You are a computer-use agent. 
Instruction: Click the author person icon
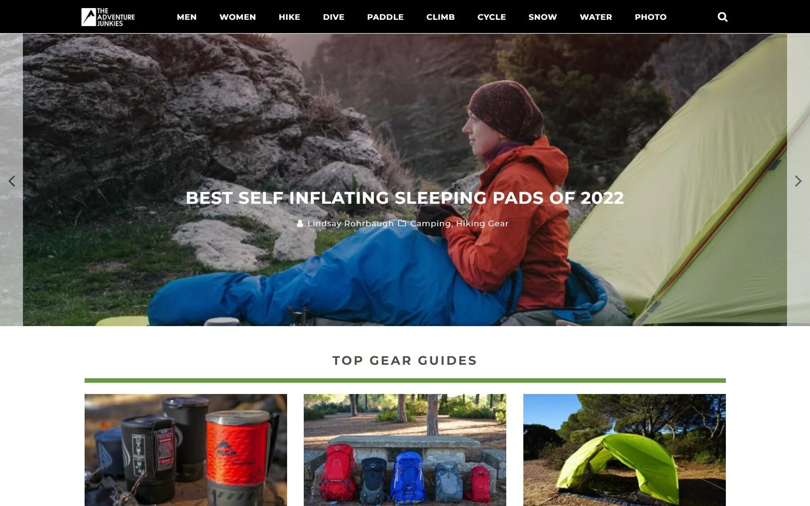click(300, 223)
